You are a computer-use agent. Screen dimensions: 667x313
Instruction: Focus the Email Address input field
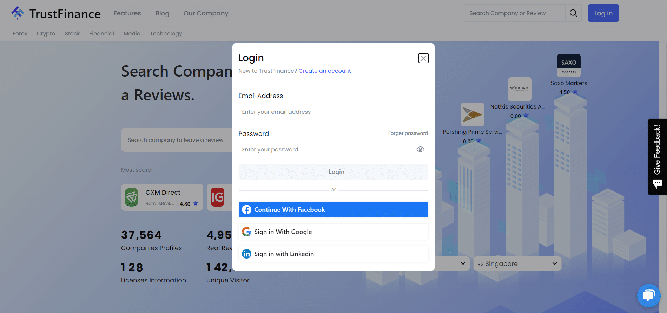point(333,112)
